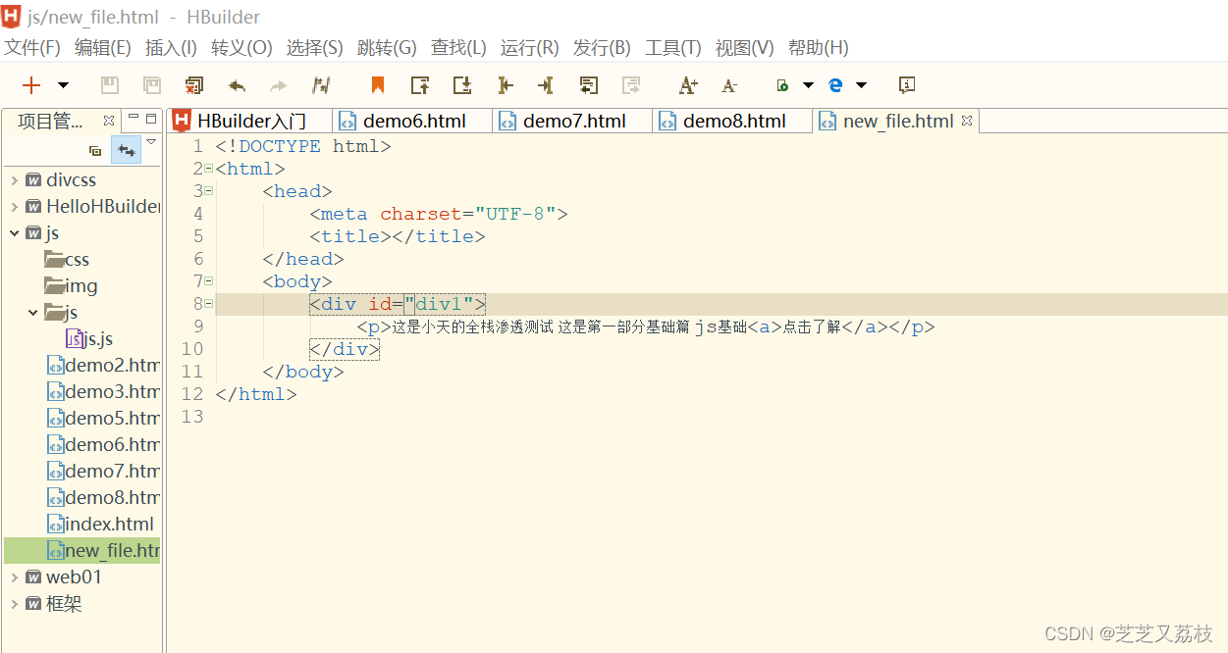Select demo5.html in the project tree
Image resolution: width=1228 pixels, height=653 pixels.
point(104,419)
